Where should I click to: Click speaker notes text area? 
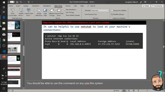tap(65, 83)
